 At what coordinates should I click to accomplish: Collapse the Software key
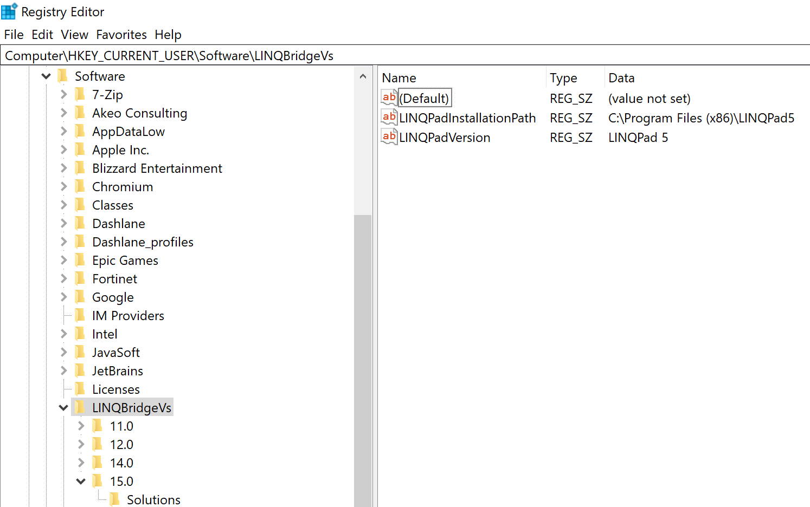[x=46, y=76]
